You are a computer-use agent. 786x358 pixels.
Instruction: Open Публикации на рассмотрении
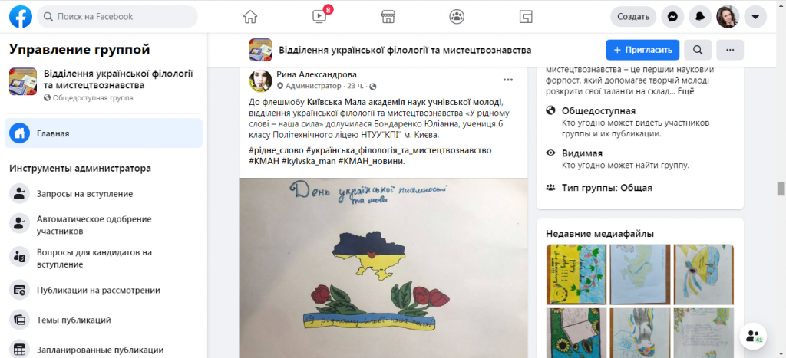104,290
